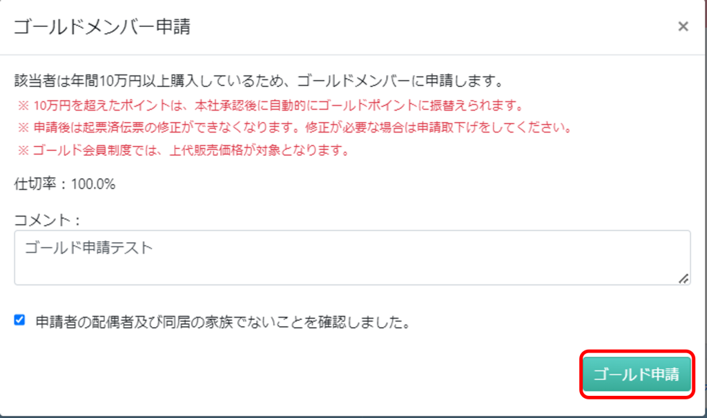Click the 該当者は年間10万円以上購入 description sentence
The height and width of the screenshot is (418, 707).
click(259, 81)
